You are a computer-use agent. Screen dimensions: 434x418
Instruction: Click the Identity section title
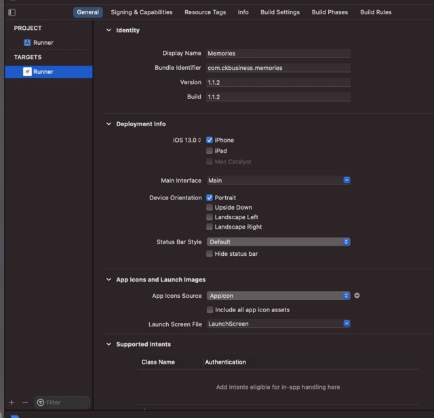point(127,30)
